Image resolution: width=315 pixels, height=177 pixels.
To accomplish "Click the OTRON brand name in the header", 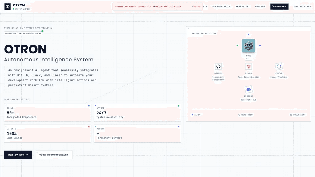I will tap(19, 5).
